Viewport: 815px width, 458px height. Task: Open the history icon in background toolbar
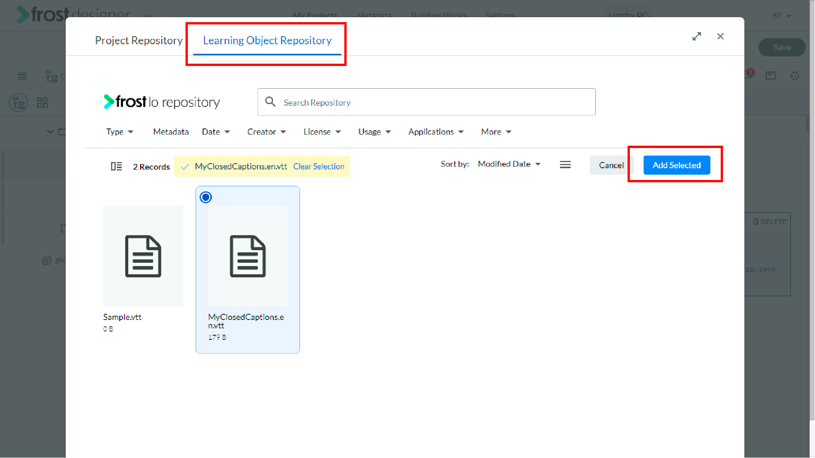[795, 76]
